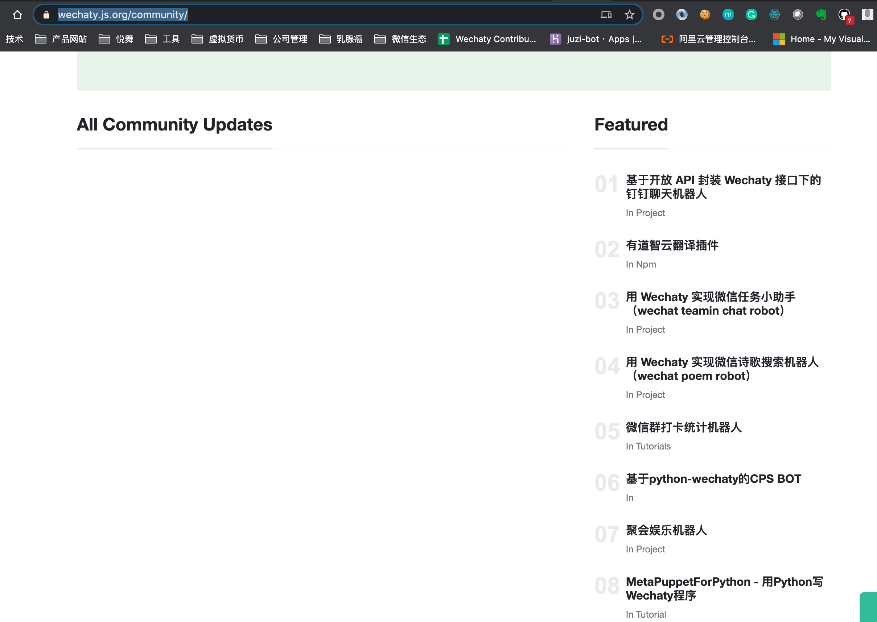Open the blue swirl extension icon
The height and width of the screenshot is (622, 877).
pyautogui.click(x=682, y=14)
